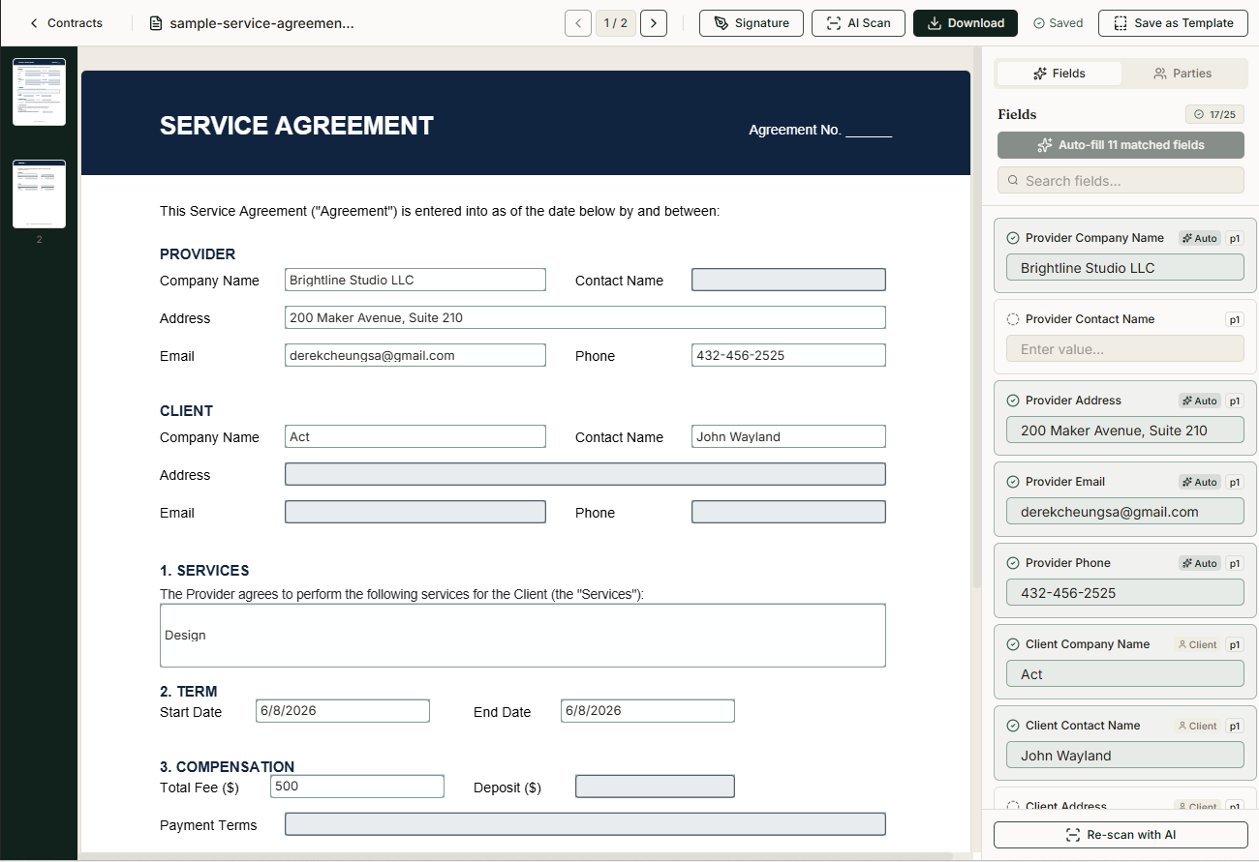Click Auto-fill 11 matched fields button
The height and width of the screenshot is (862, 1259).
click(1121, 145)
